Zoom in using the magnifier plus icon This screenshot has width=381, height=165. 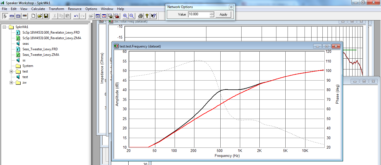click(x=126, y=16)
